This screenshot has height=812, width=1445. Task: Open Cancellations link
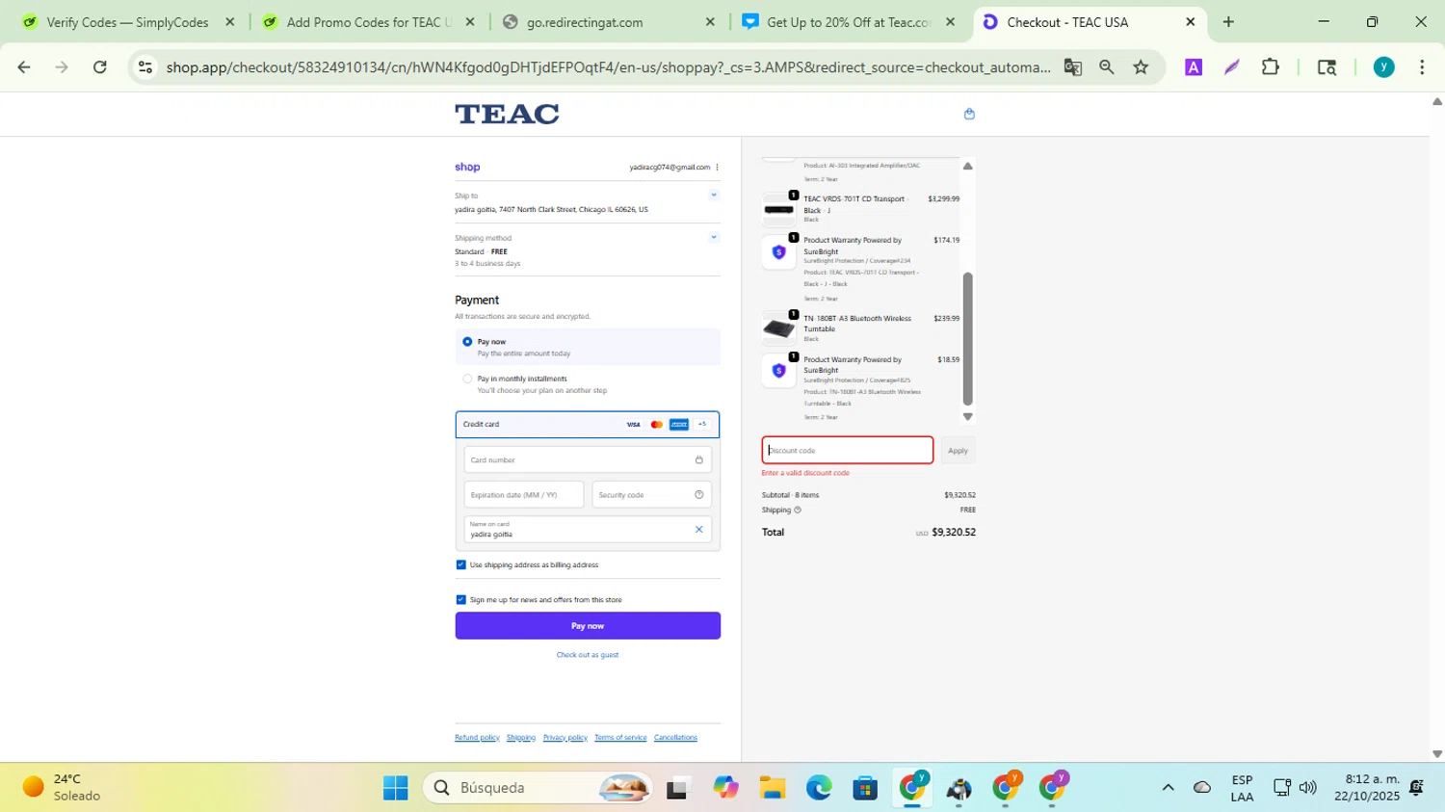[x=675, y=738]
